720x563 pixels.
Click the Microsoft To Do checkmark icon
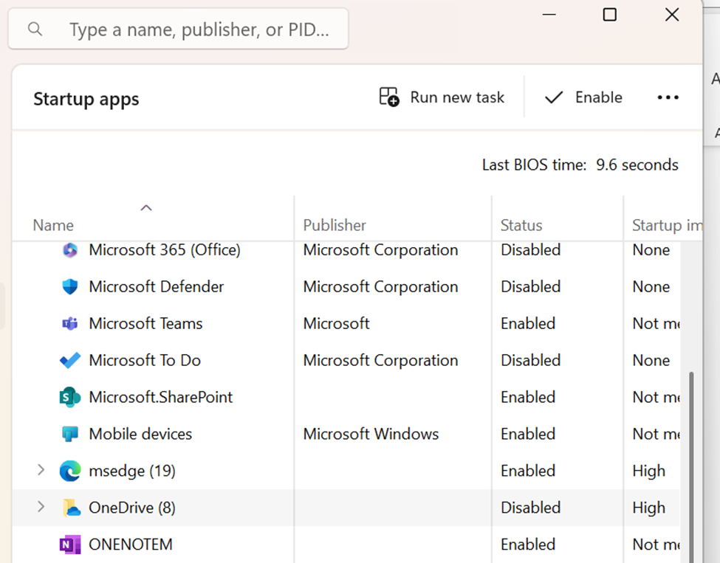pos(70,360)
